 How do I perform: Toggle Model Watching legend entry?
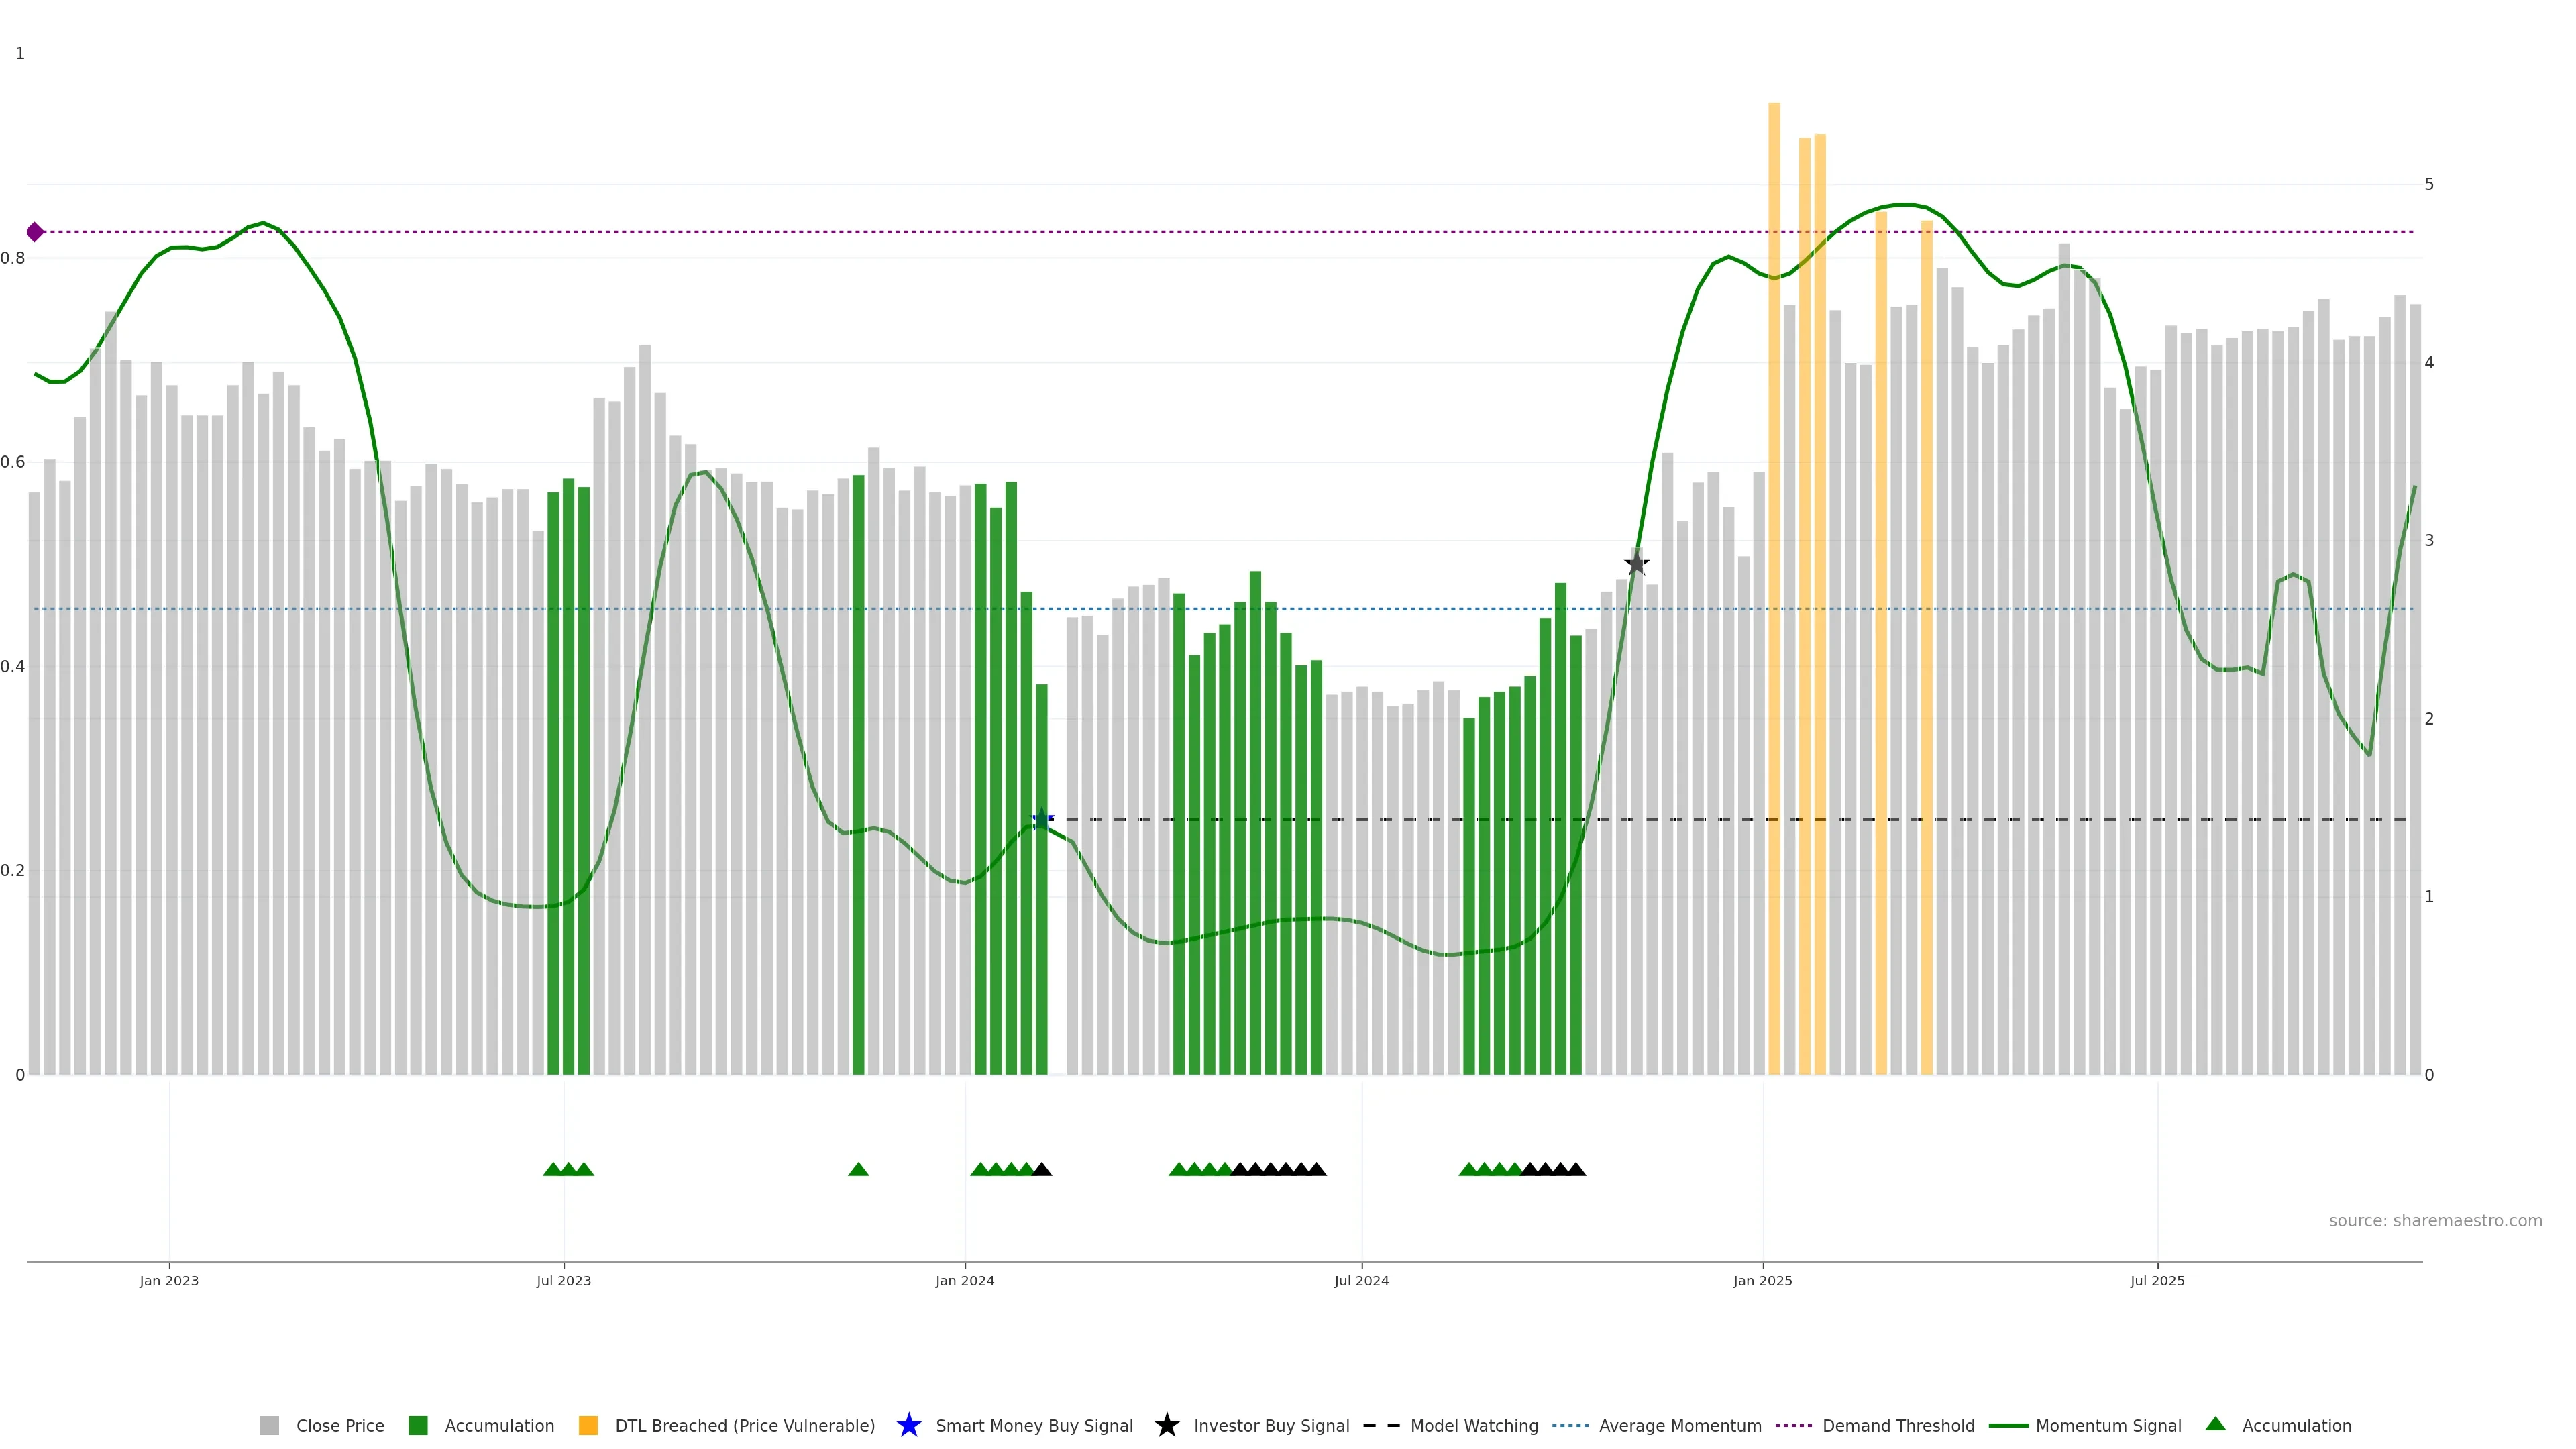(x=1473, y=1426)
